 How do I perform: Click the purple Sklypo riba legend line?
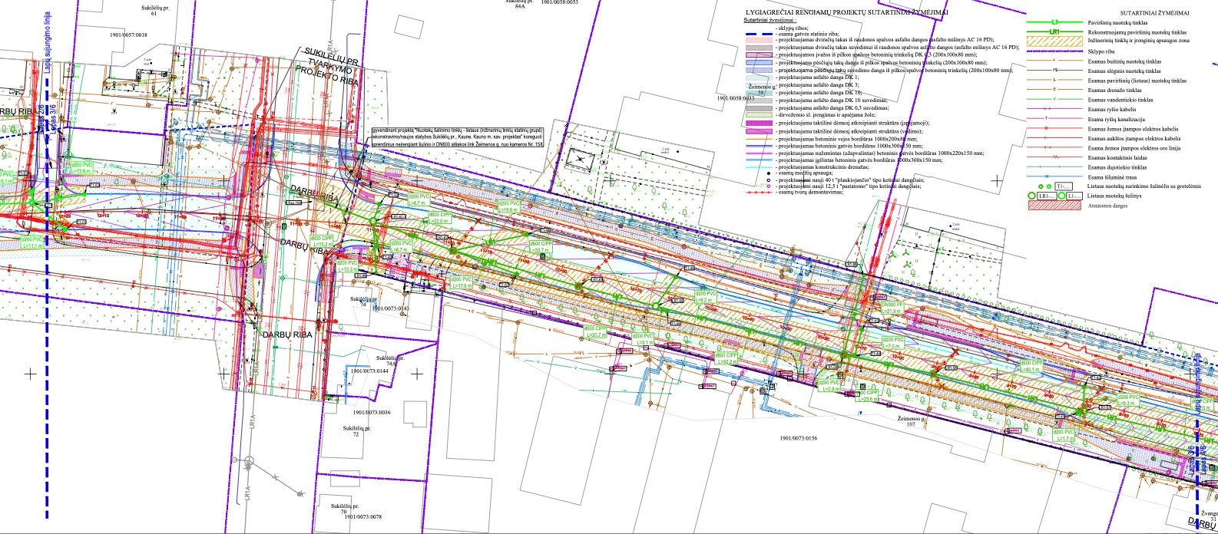click(1054, 51)
